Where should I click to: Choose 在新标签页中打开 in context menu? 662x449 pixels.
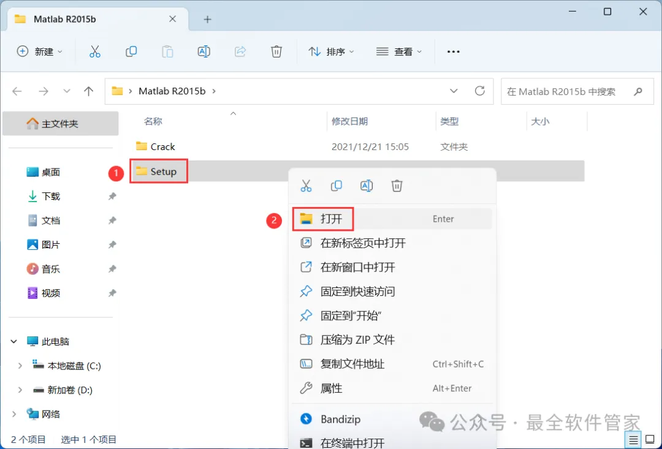pyautogui.click(x=392, y=243)
